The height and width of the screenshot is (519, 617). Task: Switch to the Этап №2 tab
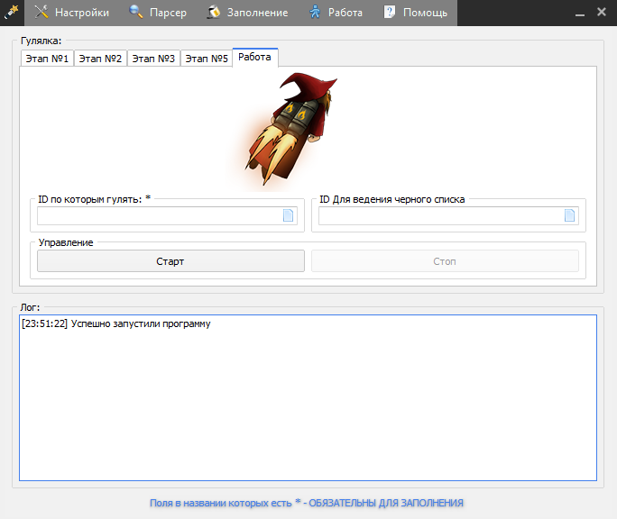(100, 59)
